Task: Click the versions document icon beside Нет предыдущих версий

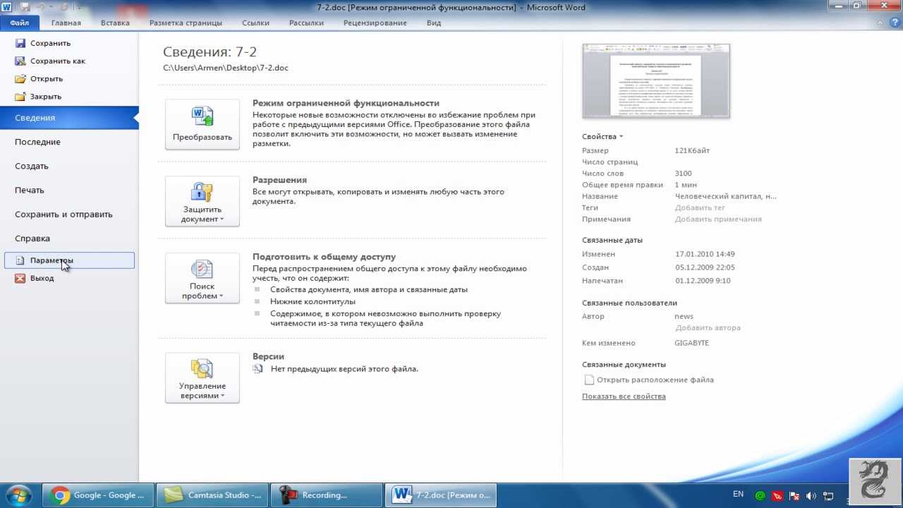Action: coord(258,368)
